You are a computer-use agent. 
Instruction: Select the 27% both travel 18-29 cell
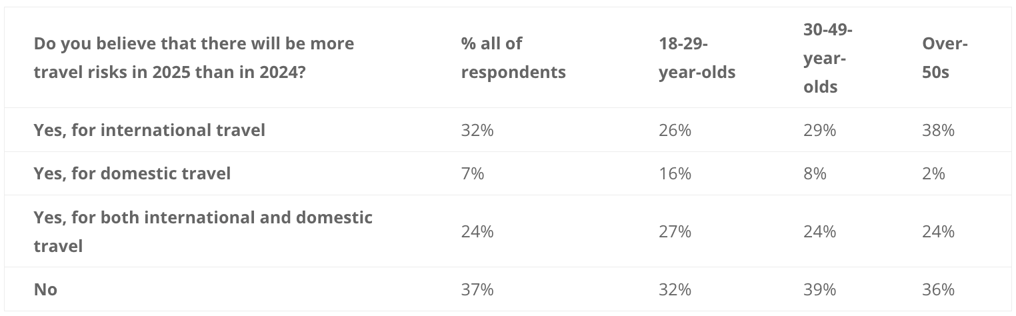[675, 231]
